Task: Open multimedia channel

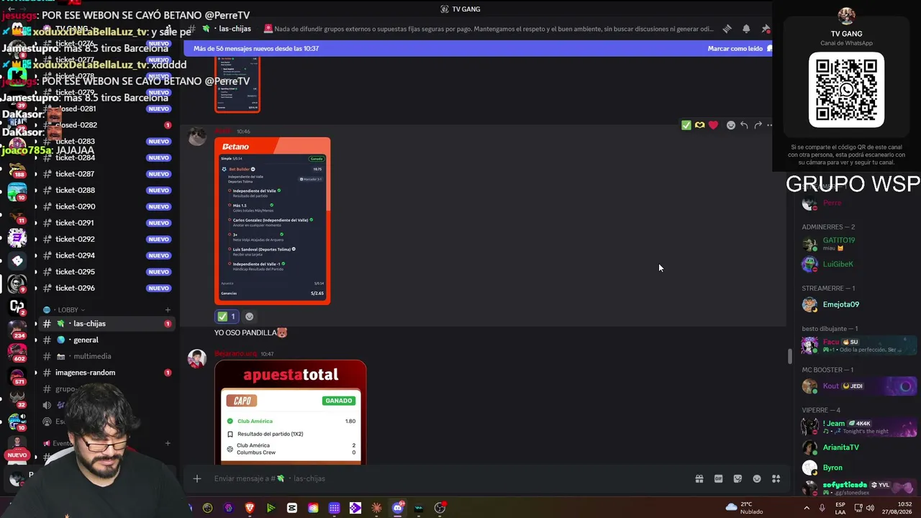Action: 106,356
